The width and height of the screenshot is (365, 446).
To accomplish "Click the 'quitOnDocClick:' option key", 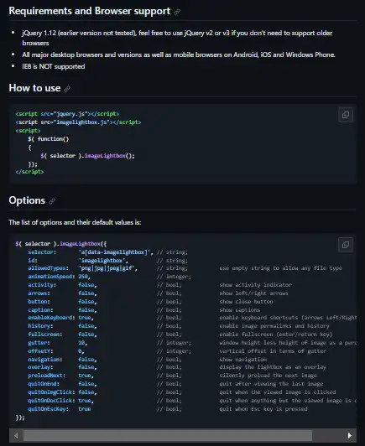I will pos(51,401).
